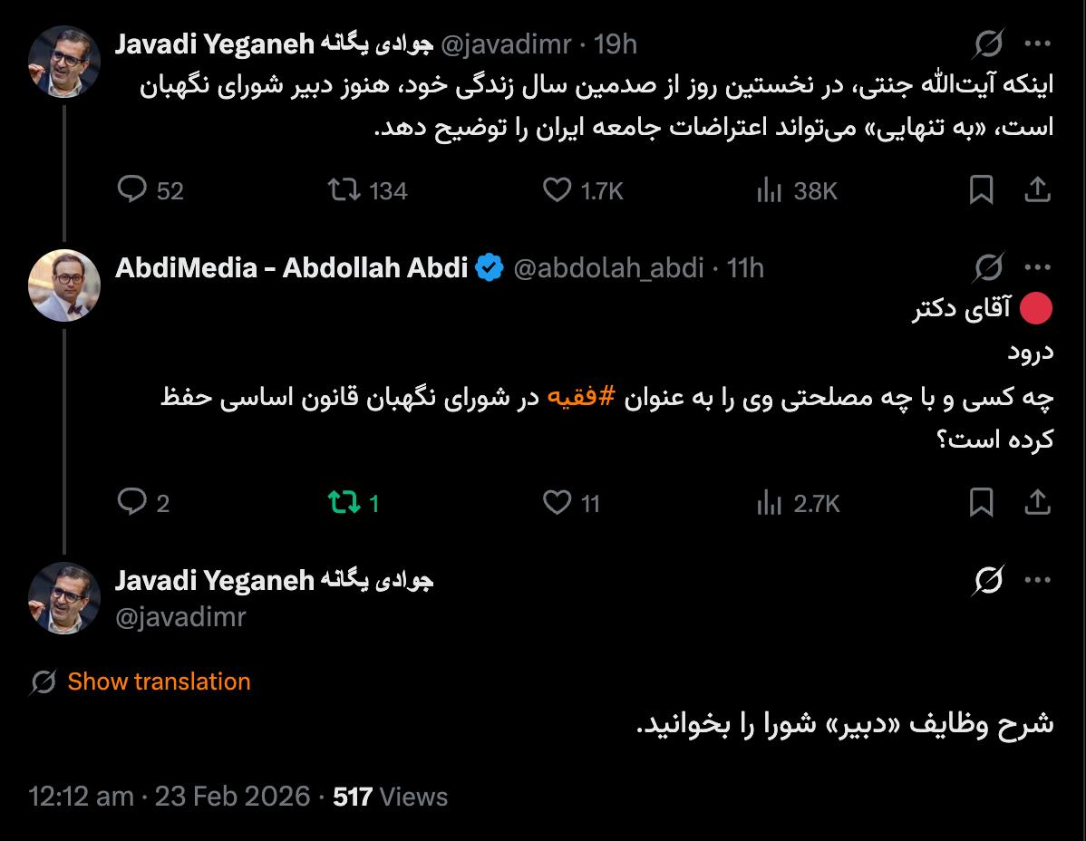Image resolution: width=1086 pixels, height=841 pixels.
Task: Open Abdollah Abdi's profile picture
Action: 63,285
